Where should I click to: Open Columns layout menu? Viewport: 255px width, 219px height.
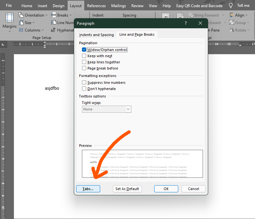click(x=31, y=30)
